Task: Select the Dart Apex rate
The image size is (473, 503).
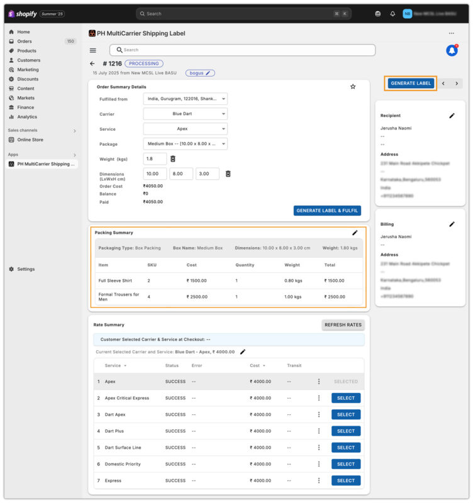Action: [x=345, y=414]
